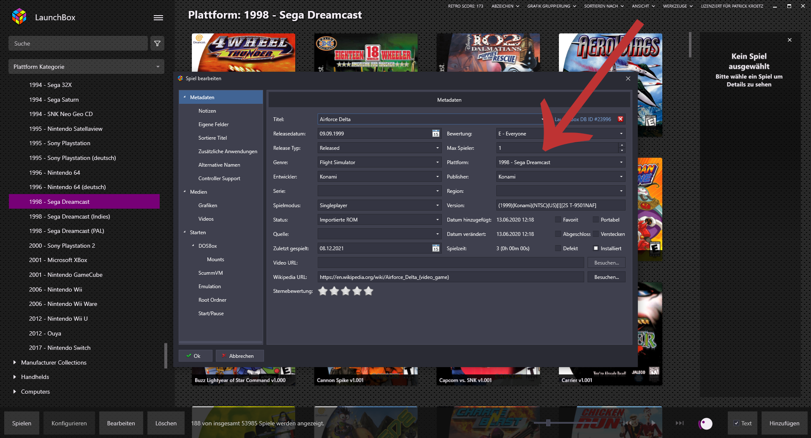Open the Plattform Kategorie dropdown
This screenshot has width=811, height=438.
[x=86, y=67]
